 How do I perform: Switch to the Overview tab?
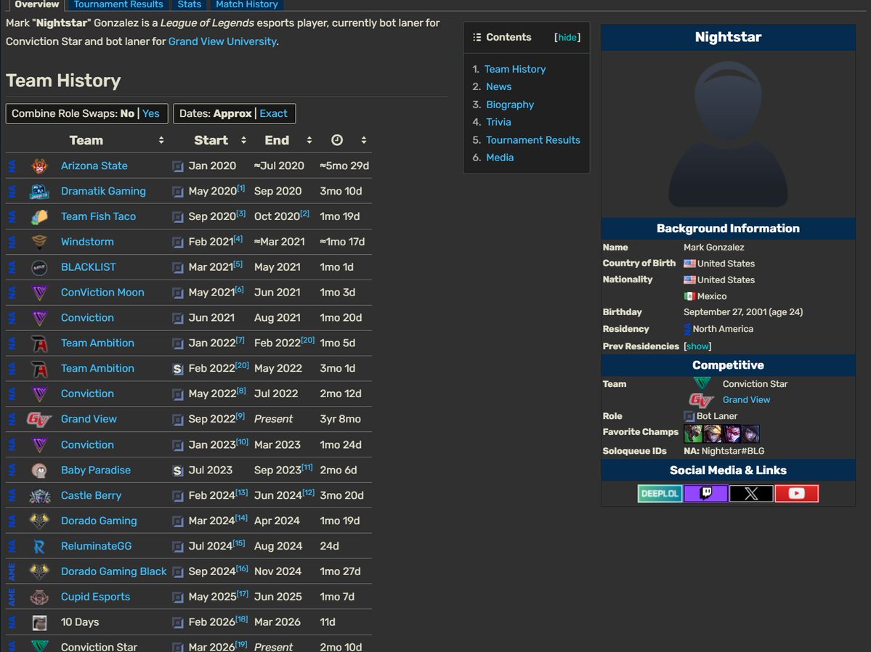coord(36,4)
